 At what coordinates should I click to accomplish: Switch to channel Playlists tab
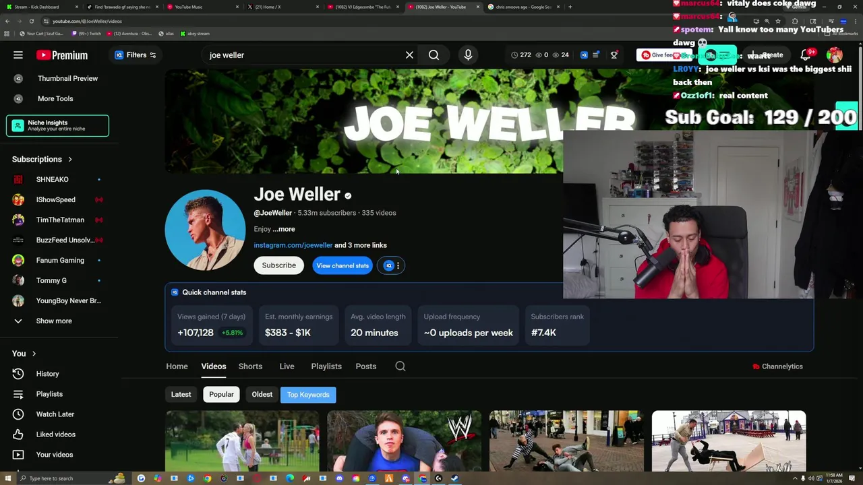point(326,366)
